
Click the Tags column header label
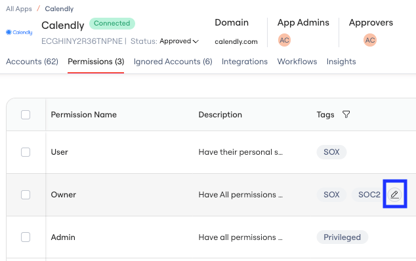tap(325, 115)
